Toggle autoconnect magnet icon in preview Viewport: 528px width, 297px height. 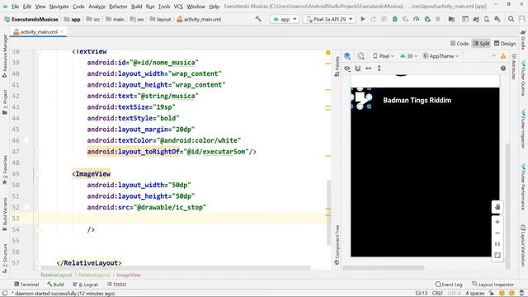click(x=357, y=68)
